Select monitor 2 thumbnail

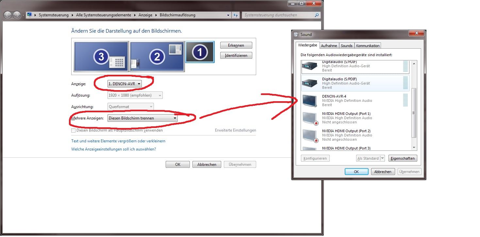(157, 56)
